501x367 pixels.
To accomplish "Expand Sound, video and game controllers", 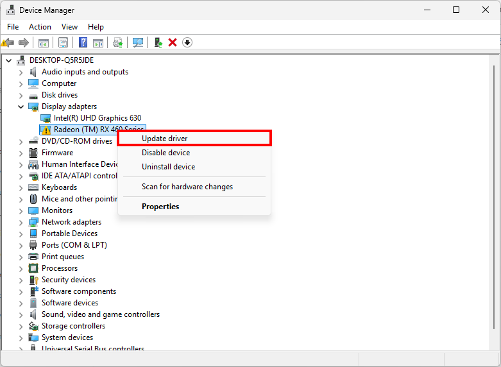I will pyautogui.click(x=21, y=314).
